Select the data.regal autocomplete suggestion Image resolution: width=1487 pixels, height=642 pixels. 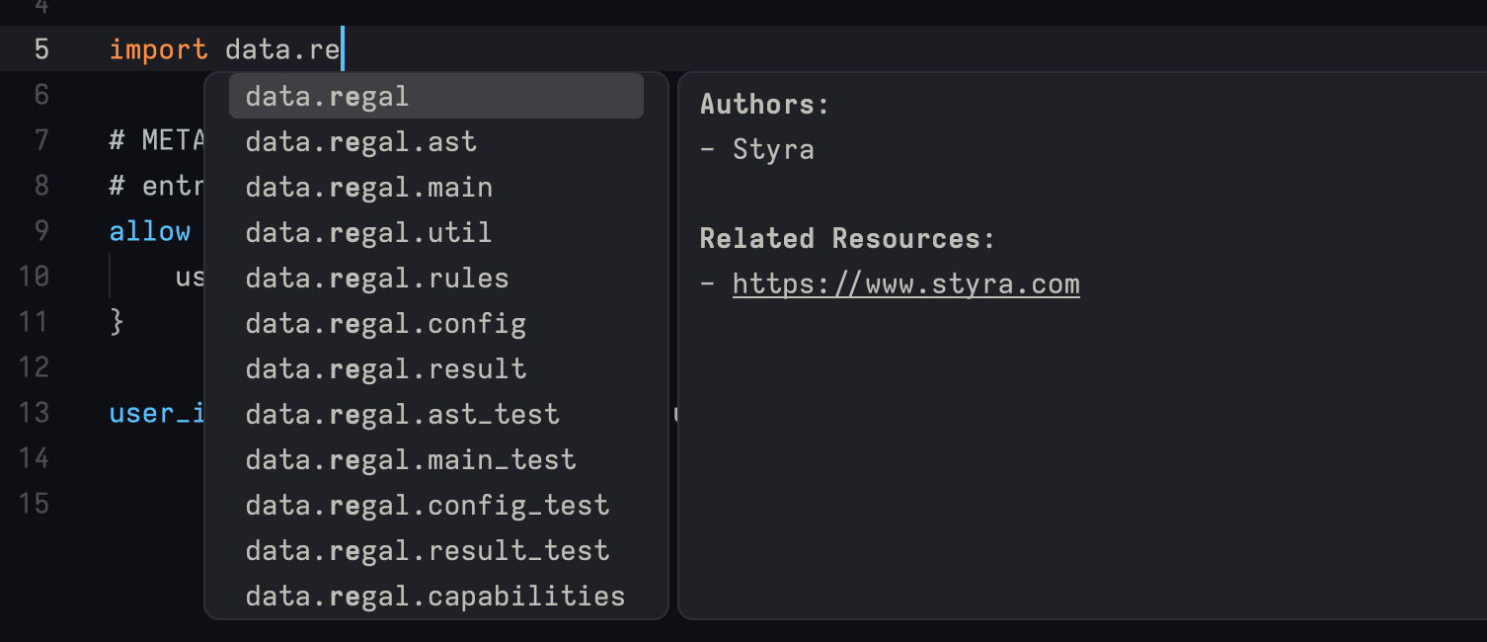326,96
